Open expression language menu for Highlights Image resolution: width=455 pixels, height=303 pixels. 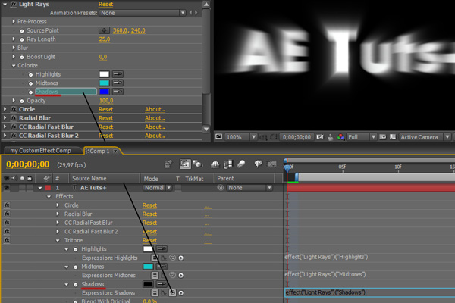(x=180, y=258)
